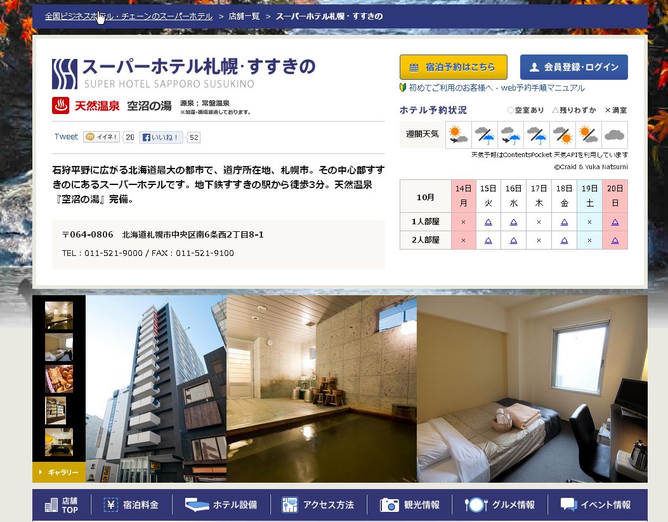Viewport: 668px width, 522px height.
Task: Open the 店舗TOP tab
Action: point(62,505)
